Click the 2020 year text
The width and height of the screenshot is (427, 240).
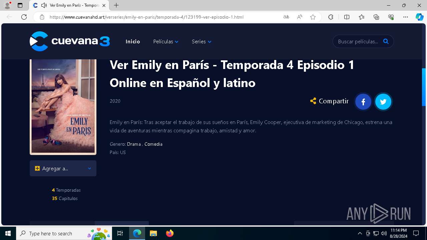(115, 101)
